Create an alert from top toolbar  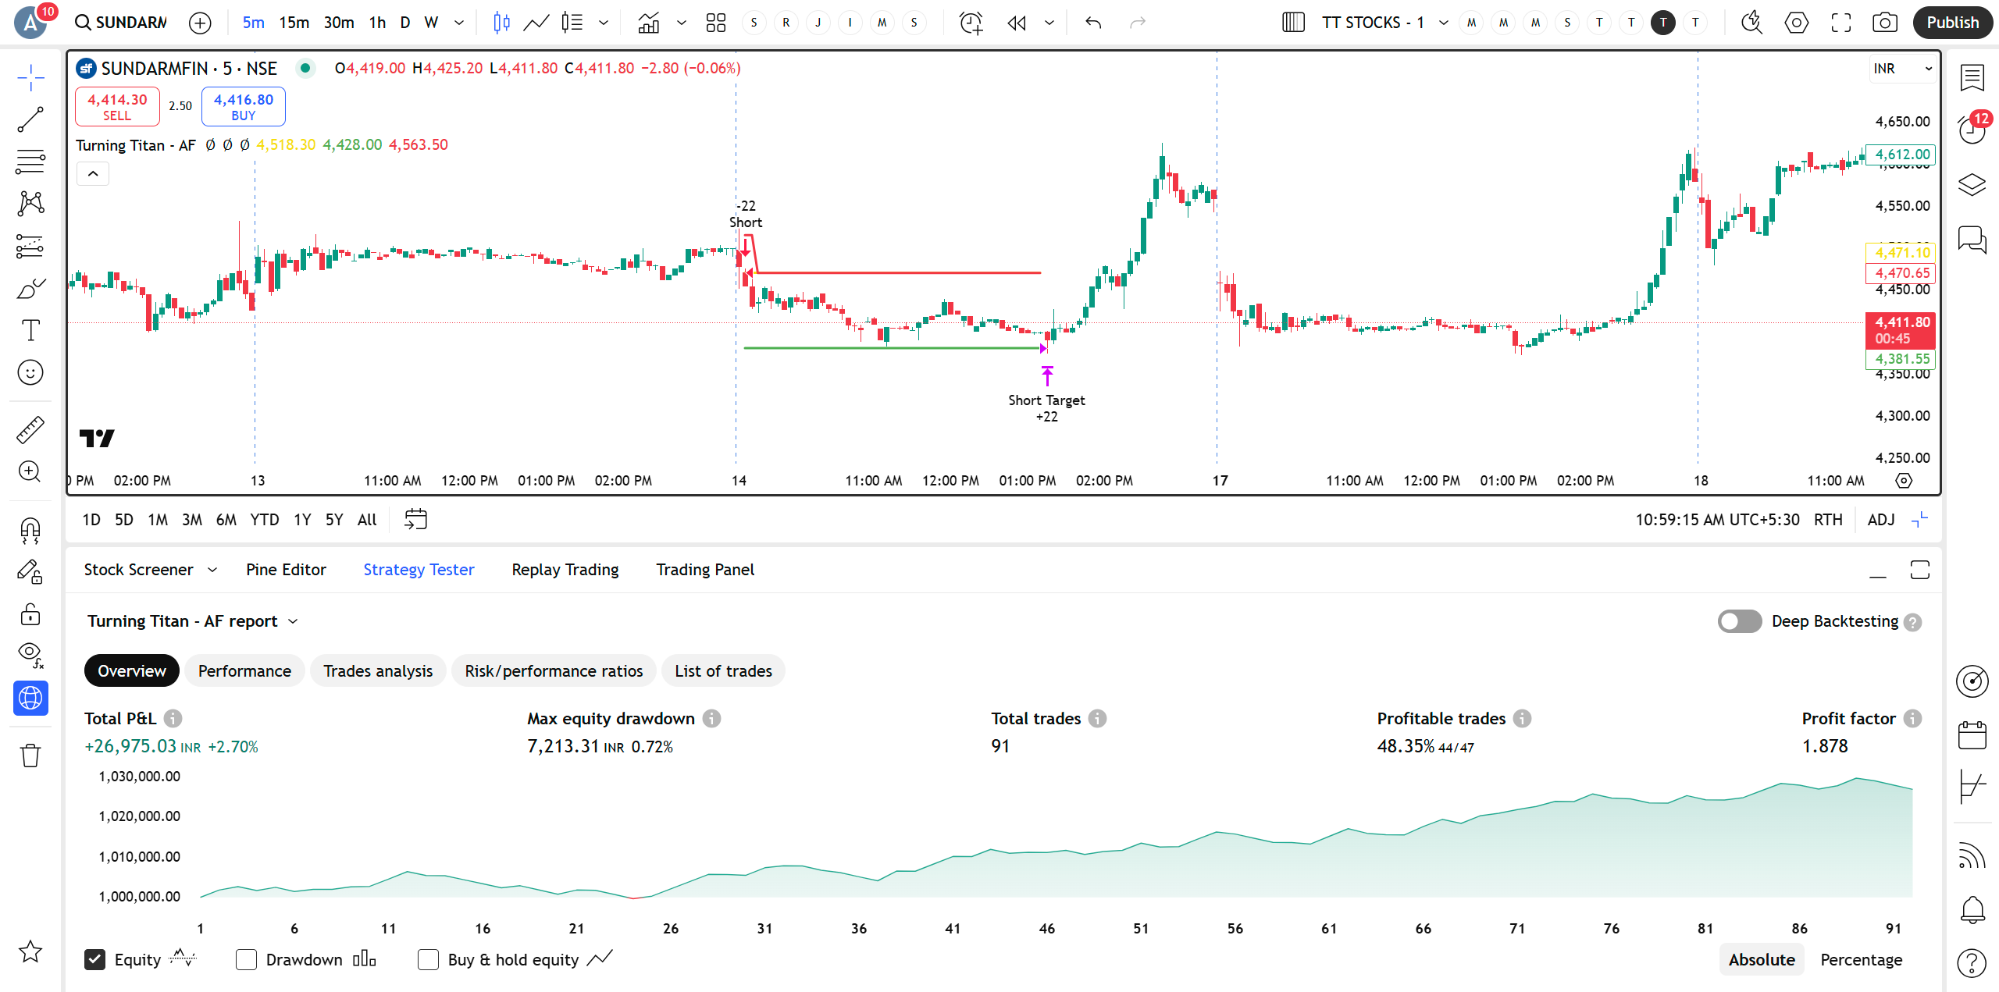coord(971,23)
